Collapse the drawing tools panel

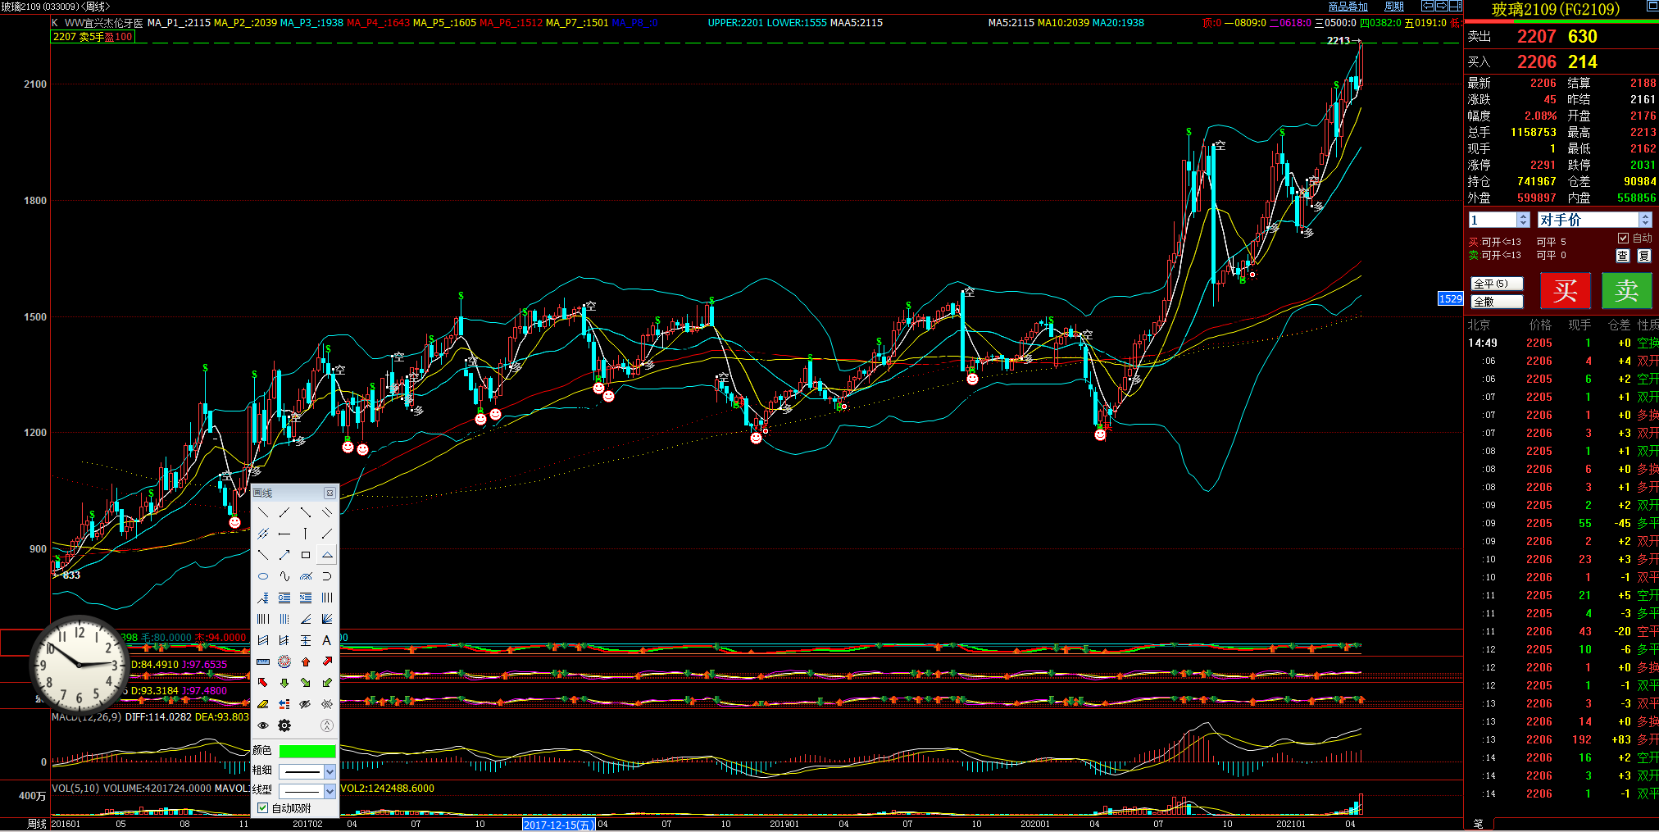[x=327, y=725]
